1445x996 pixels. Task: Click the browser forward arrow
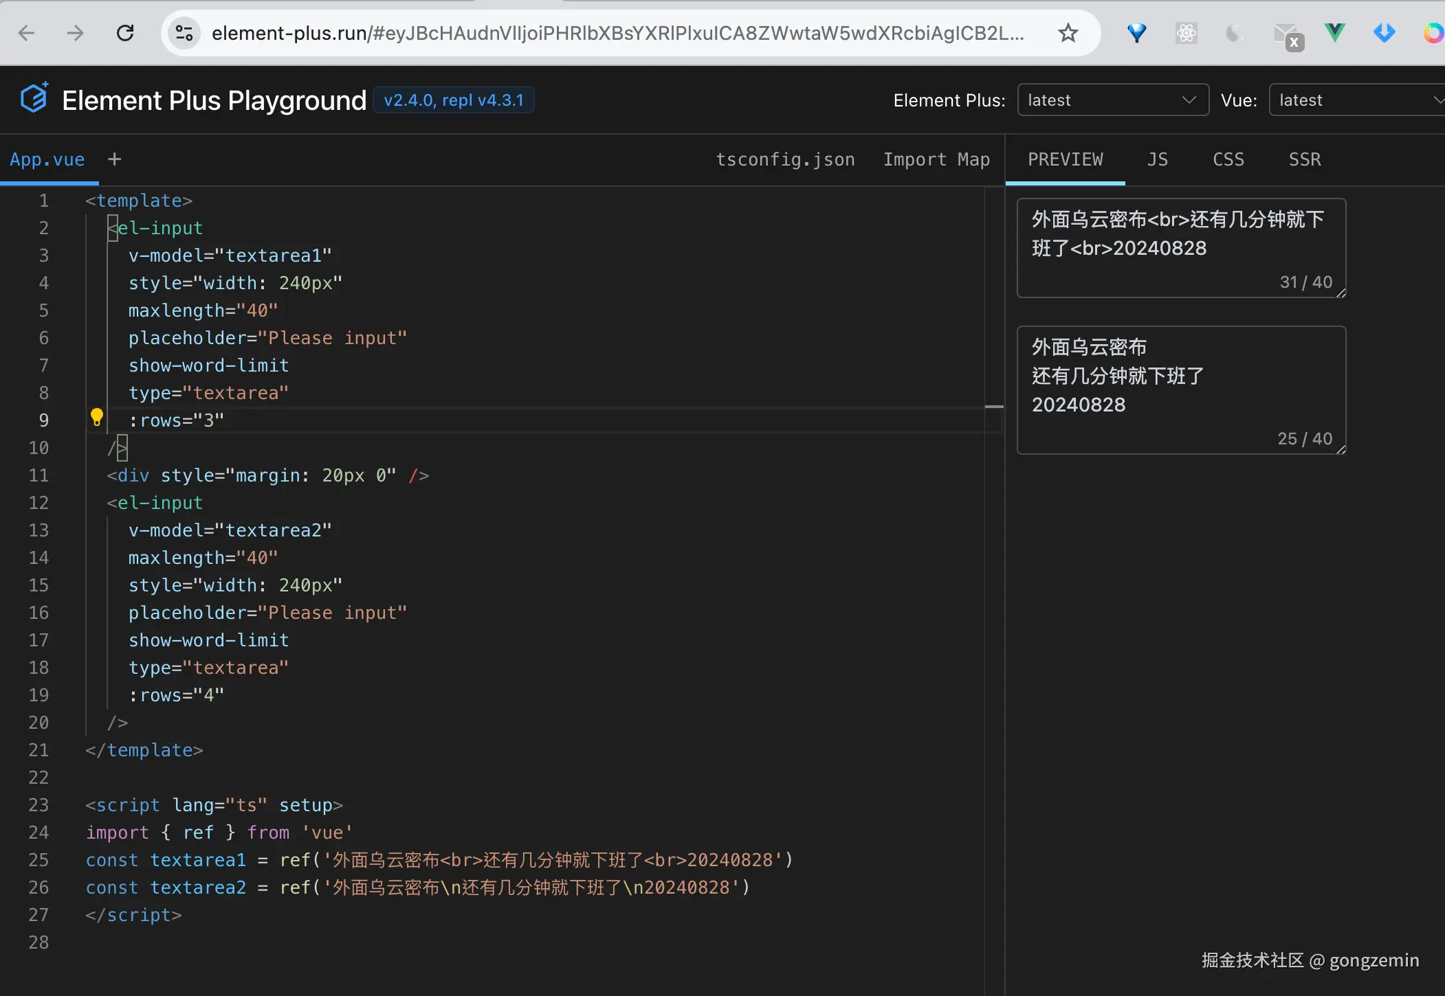75,32
